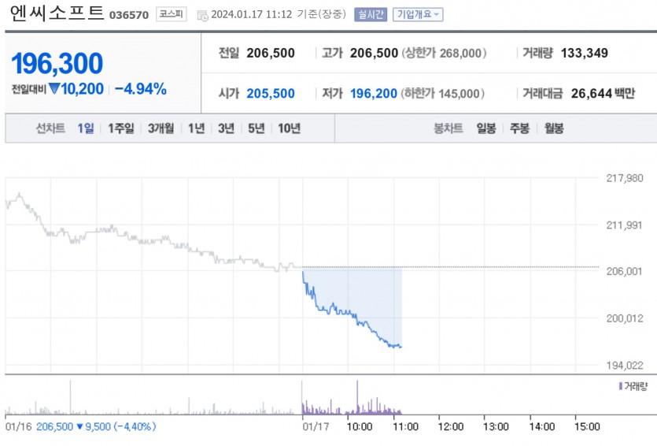The height and width of the screenshot is (446, 657).
Task: Click the calendar icon beside the timestamp
Action: click(x=203, y=15)
